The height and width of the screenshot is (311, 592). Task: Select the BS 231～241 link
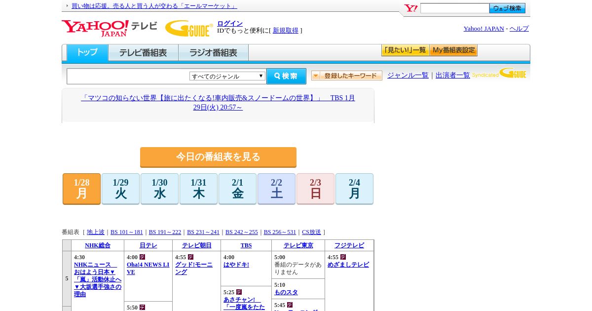coord(203,232)
